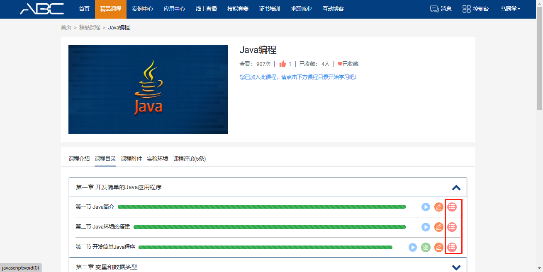Viewport: 543px width, 272px height.
Task: Open 技能竞赛 navigation item
Action: (238, 9)
